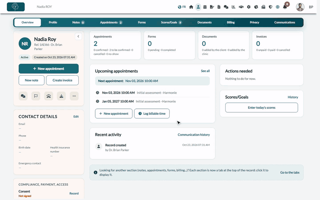Click the flag icon in client card

(36, 96)
